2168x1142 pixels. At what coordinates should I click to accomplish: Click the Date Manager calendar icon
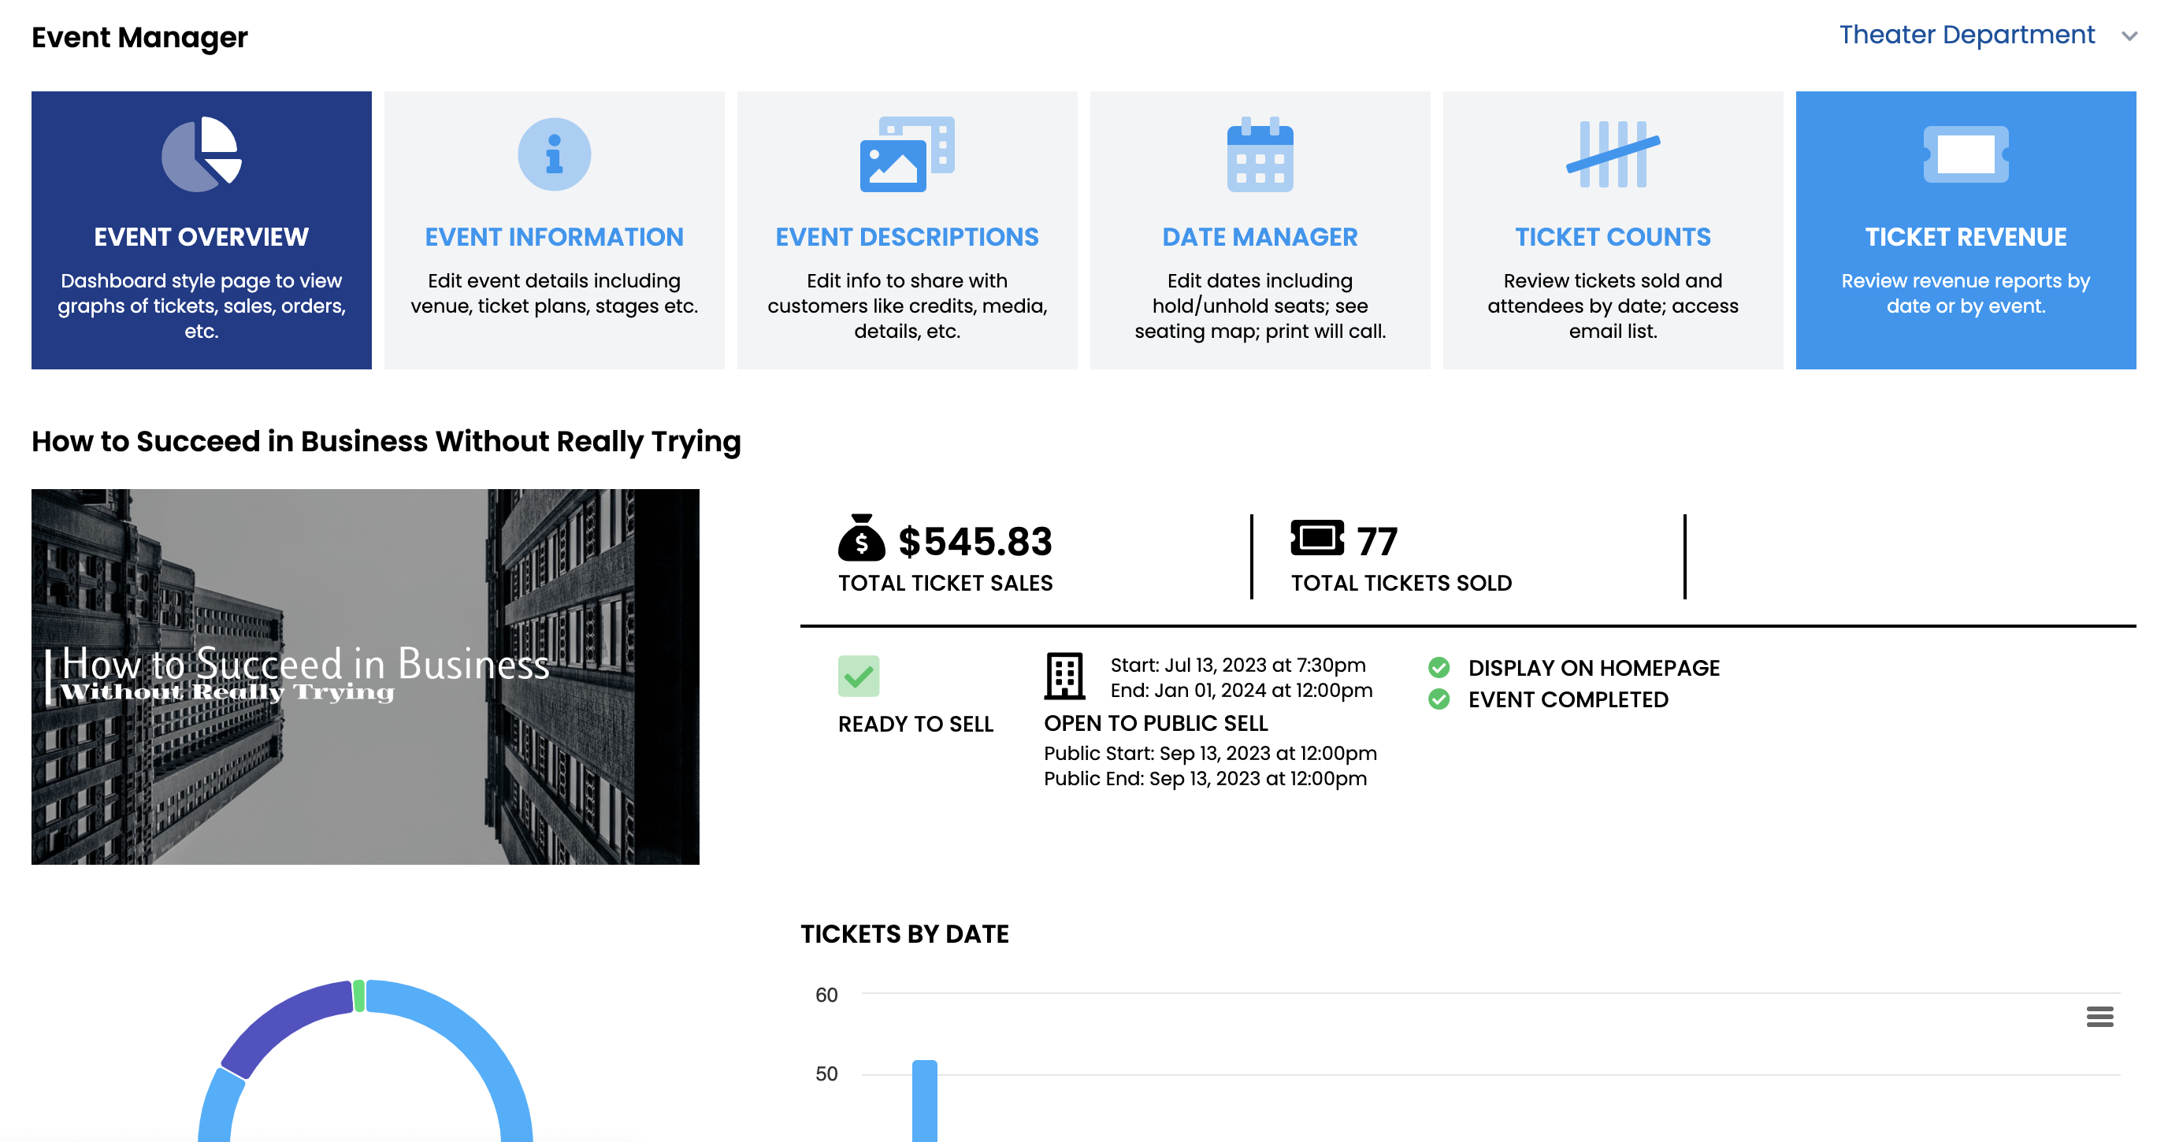(1260, 154)
